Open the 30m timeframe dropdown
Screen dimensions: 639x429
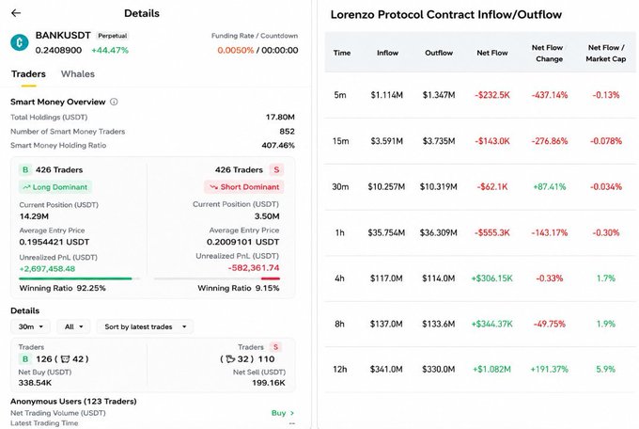click(31, 326)
